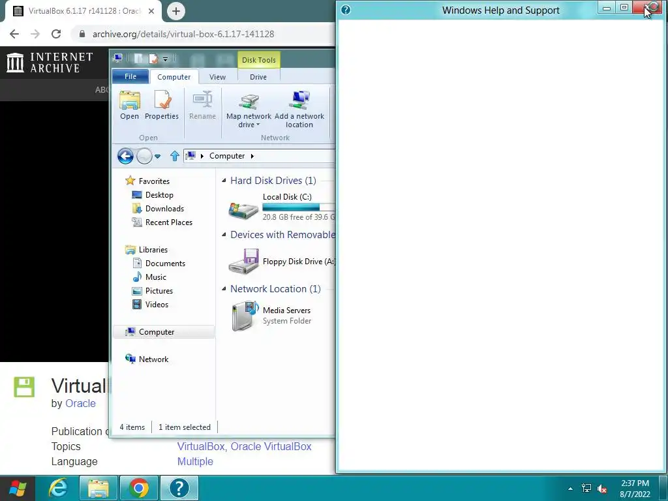This screenshot has width=668, height=501.
Task: Click the Multiple language link
Action: pos(195,461)
